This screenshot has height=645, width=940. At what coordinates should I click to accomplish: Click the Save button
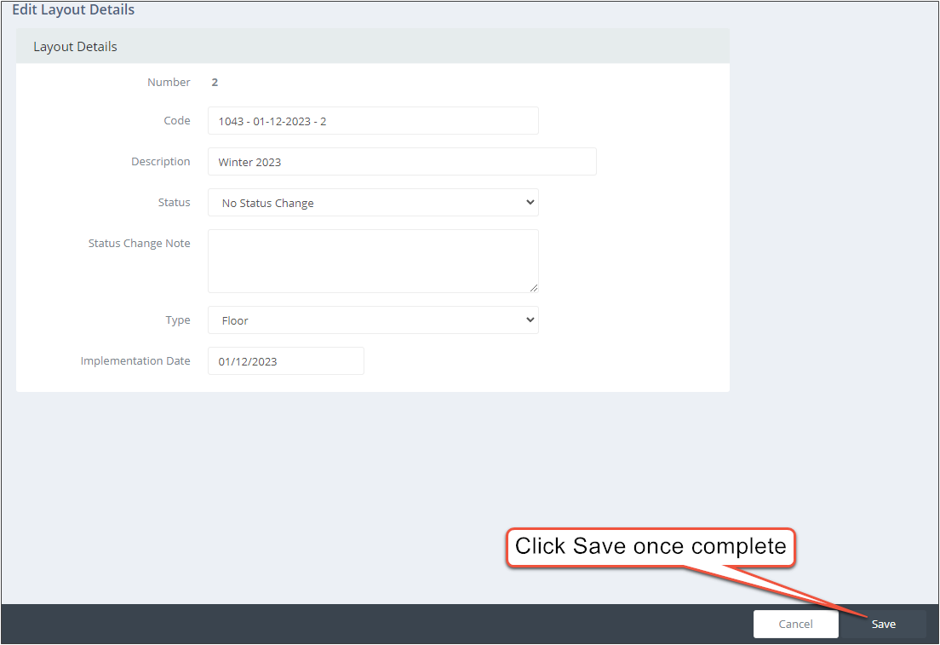[x=884, y=624]
